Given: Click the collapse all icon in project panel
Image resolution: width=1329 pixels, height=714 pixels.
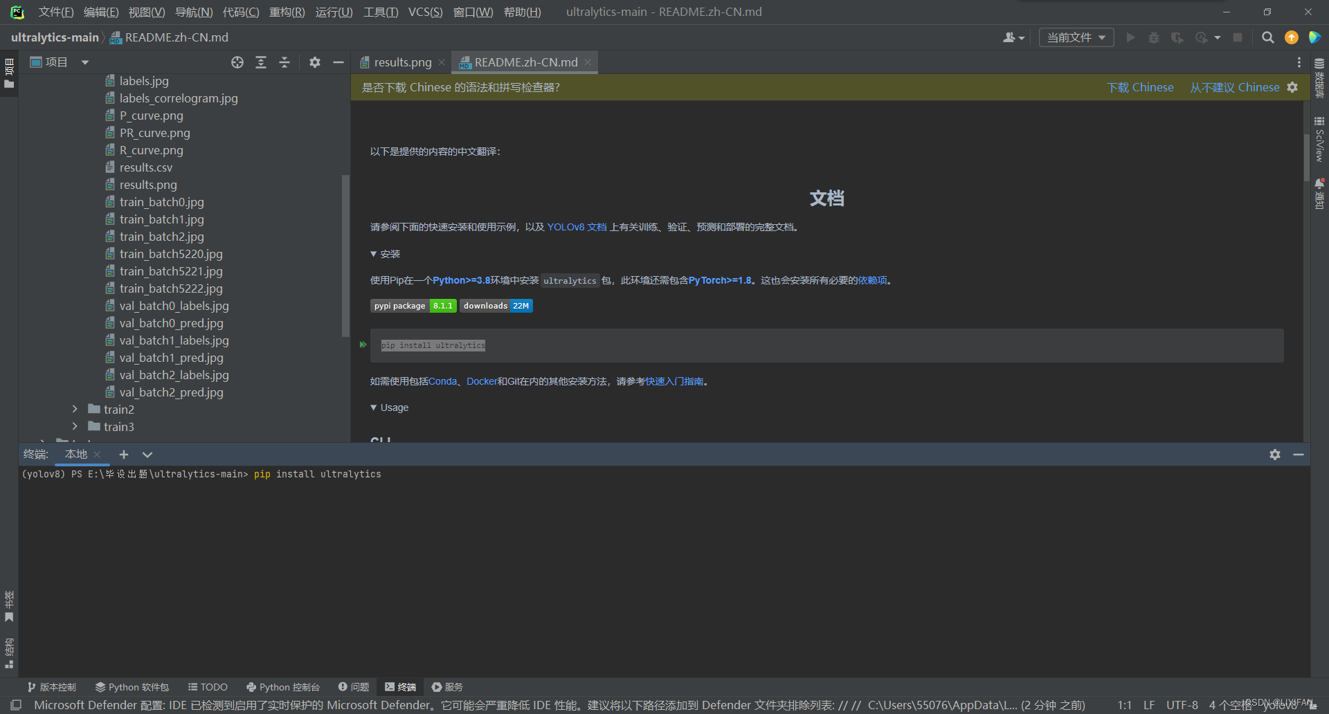Looking at the screenshot, I should [x=284, y=63].
